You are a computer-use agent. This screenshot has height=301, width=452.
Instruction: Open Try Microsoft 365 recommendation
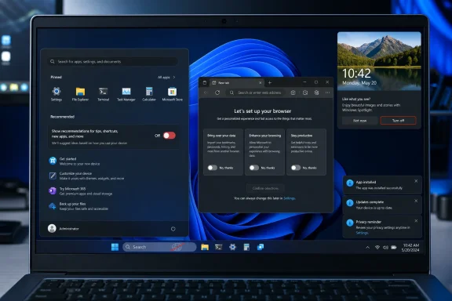tap(81, 191)
